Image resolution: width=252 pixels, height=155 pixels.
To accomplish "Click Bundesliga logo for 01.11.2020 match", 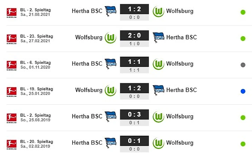I will coord(11,65).
